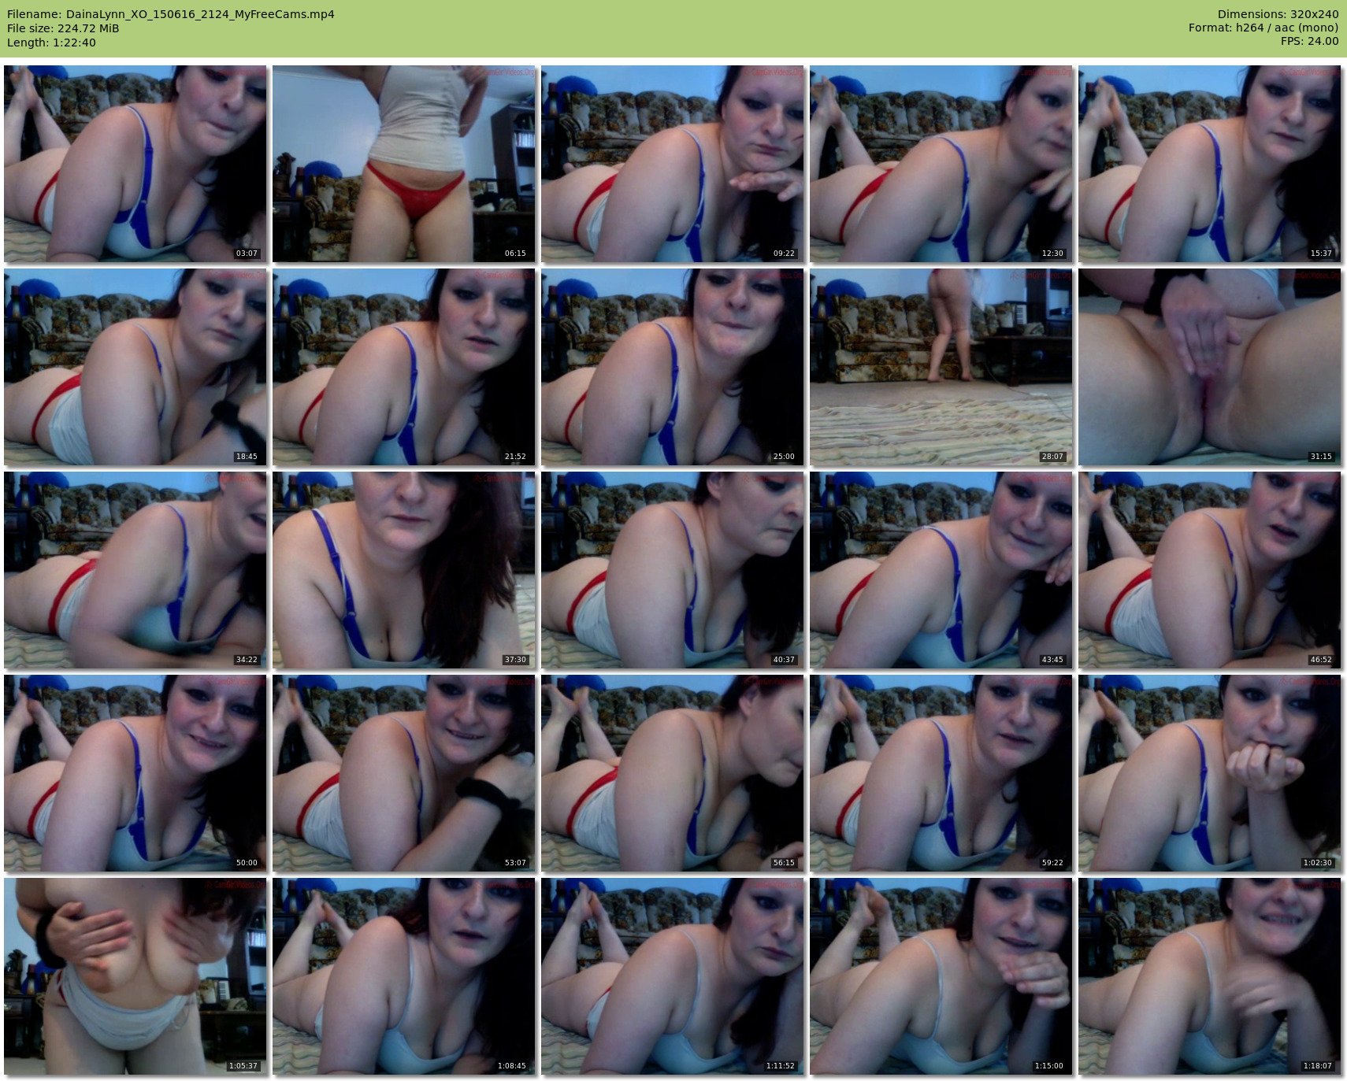Click the frame timestamped 21:52
Screen dimensions: 1347x1081
coord(404,367)
